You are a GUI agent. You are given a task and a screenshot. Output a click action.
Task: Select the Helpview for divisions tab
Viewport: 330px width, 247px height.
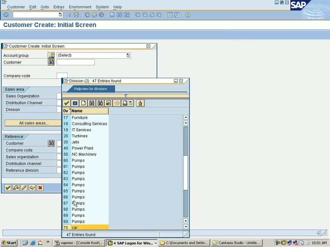90,89
